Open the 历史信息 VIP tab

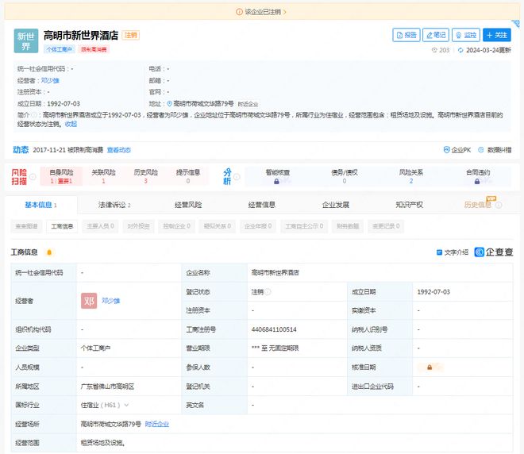(477, 205)
